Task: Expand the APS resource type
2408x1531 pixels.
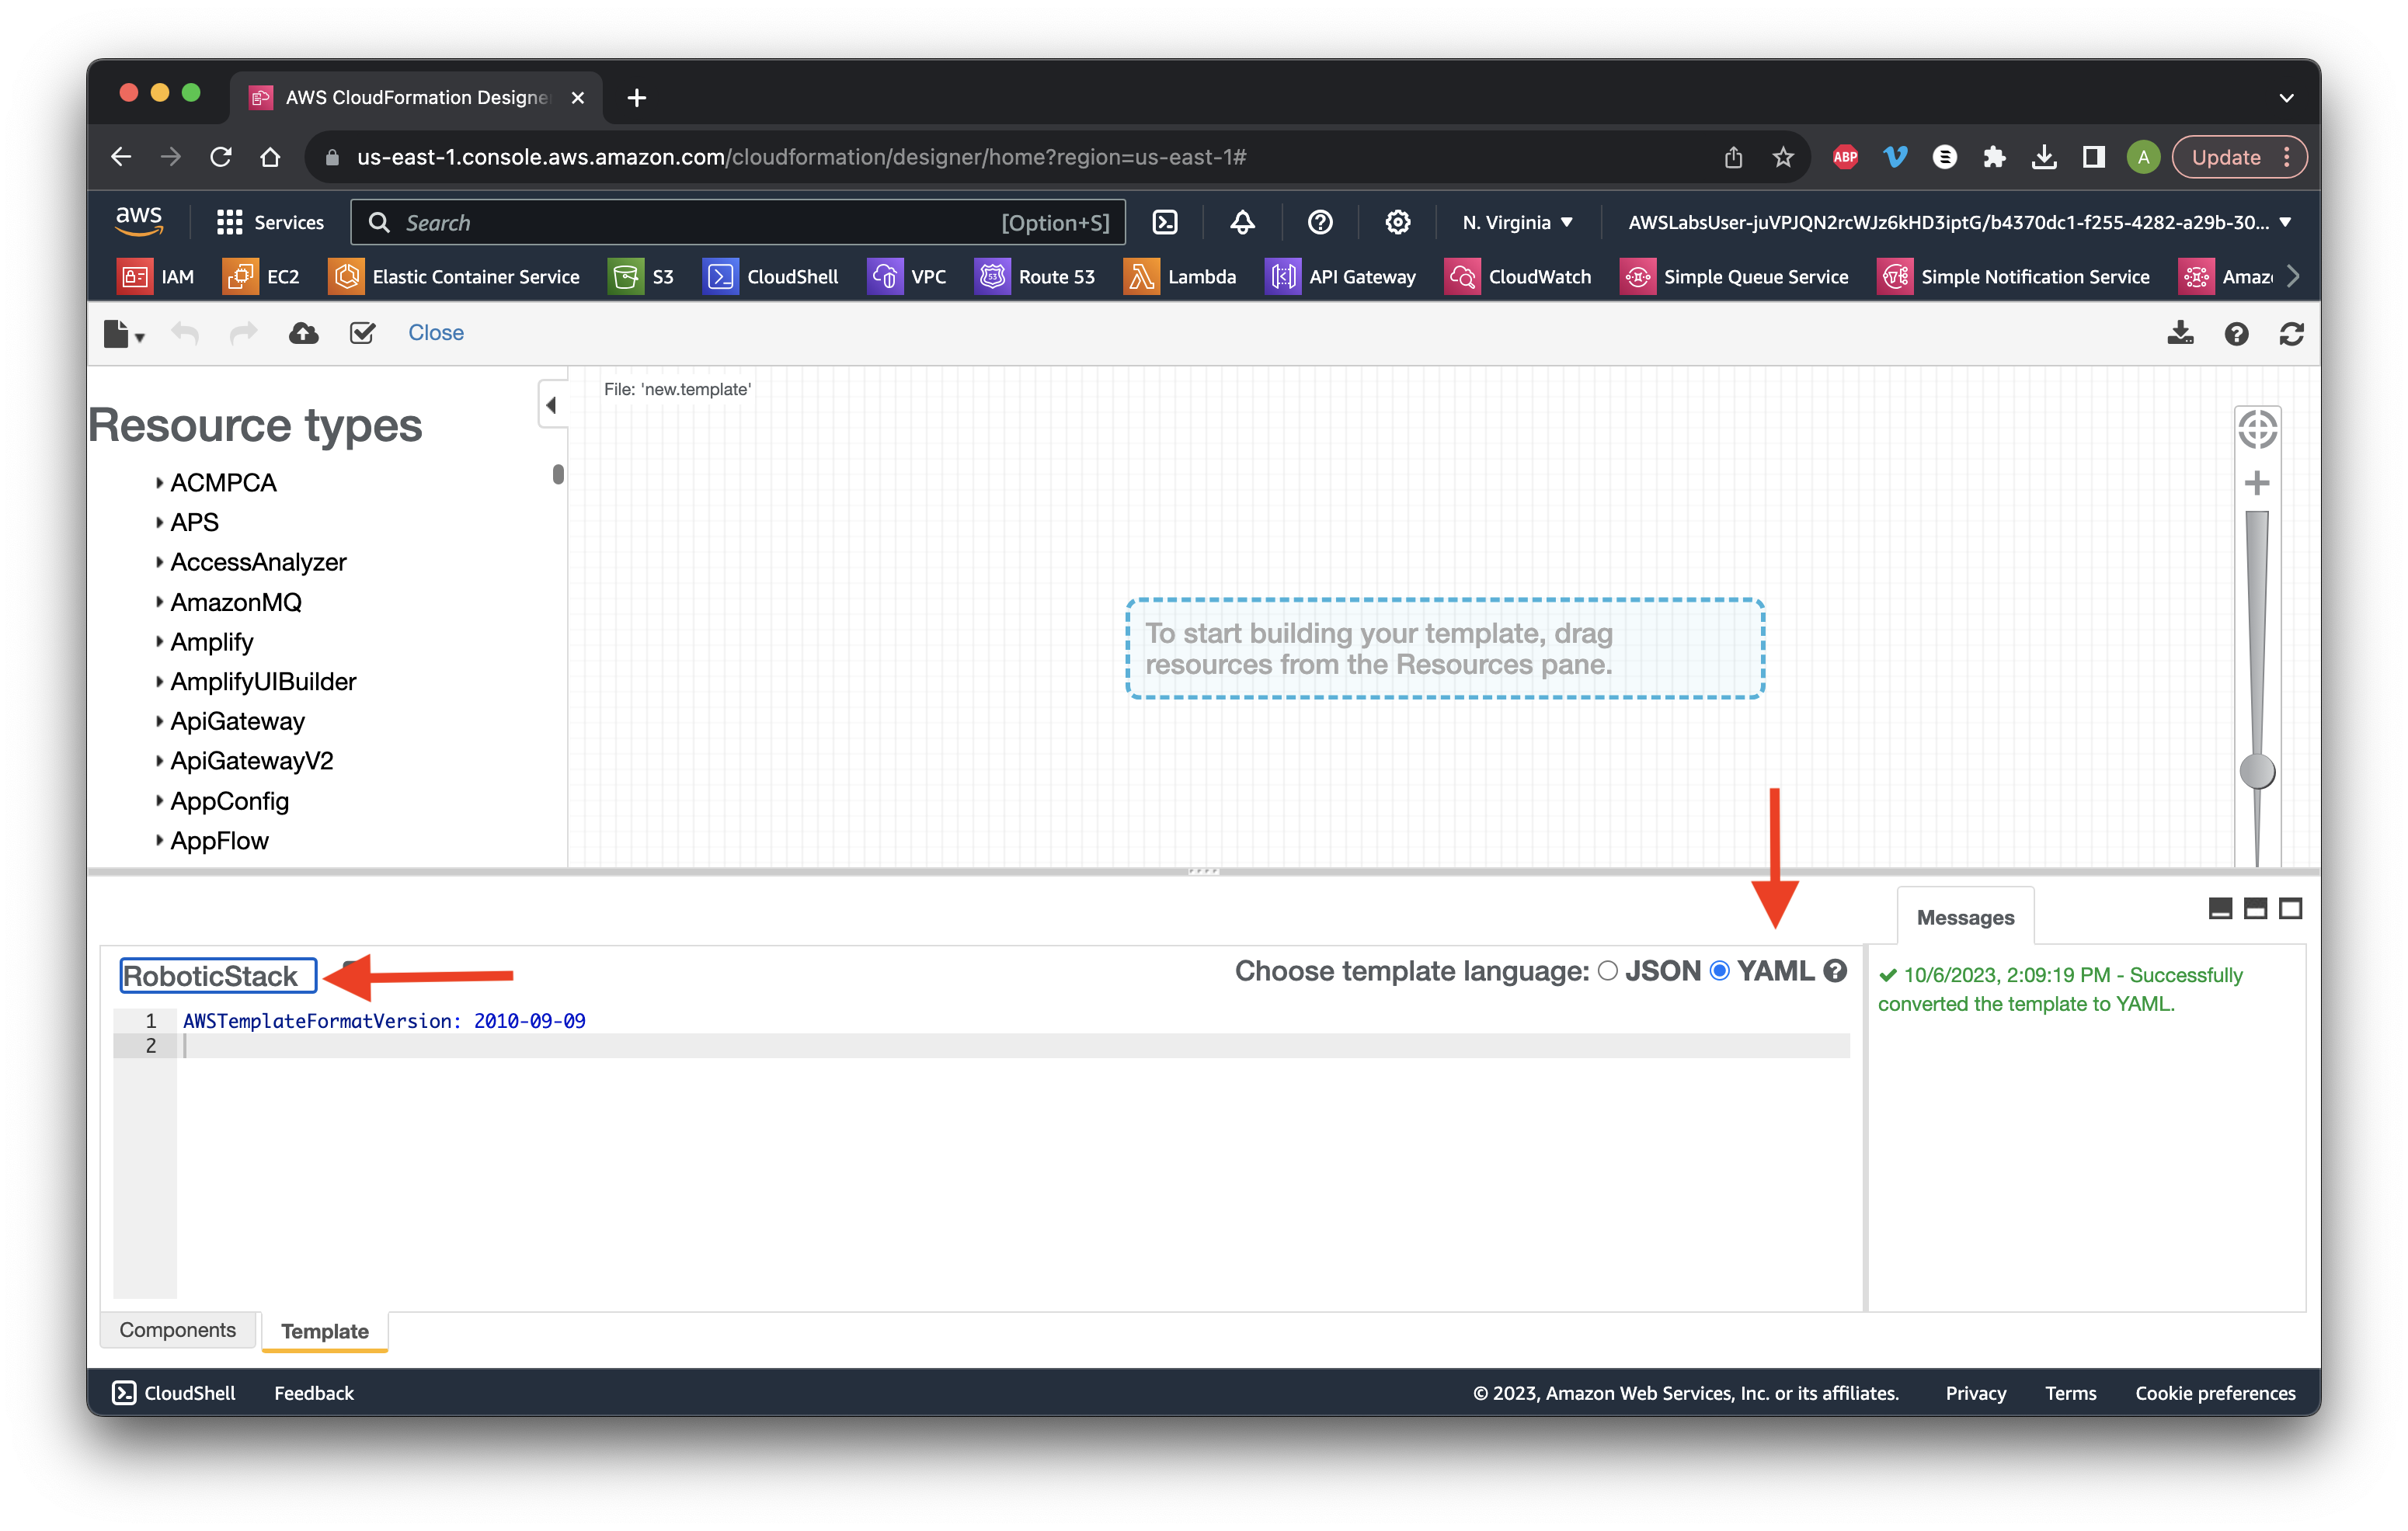Action: [159, 522]
